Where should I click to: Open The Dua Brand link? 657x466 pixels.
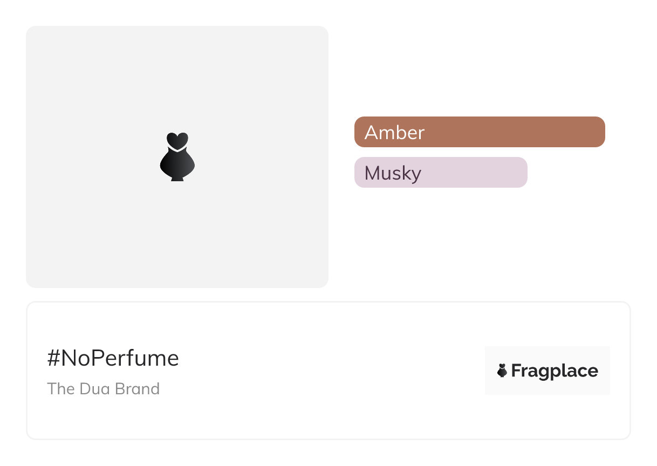click(103, 389)
